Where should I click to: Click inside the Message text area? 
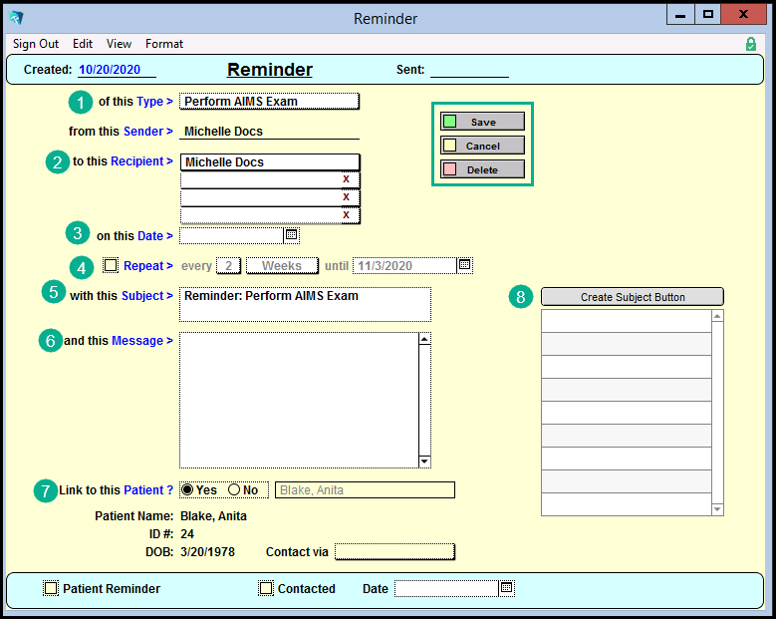pyautogui.click(x=299, y=399)
